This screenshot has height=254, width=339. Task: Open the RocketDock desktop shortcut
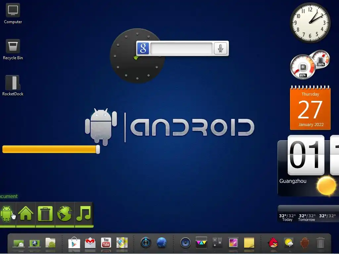13,86
